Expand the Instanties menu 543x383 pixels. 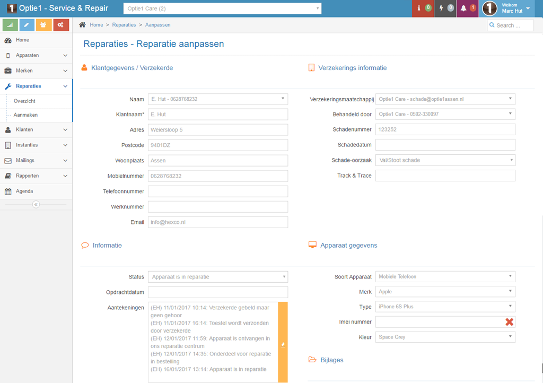pyautogui.click(x=36, y=145)
